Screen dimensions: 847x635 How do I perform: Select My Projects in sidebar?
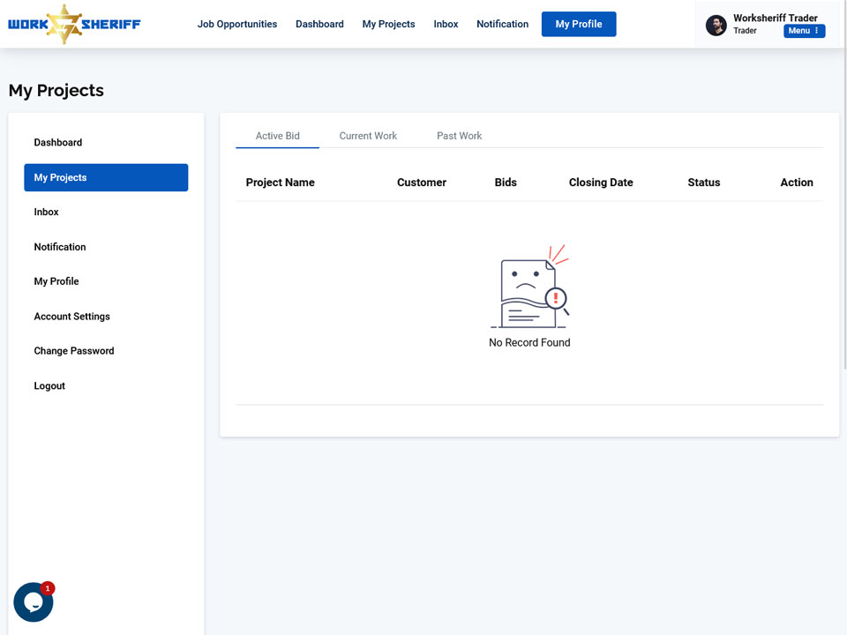coord(106,177)
